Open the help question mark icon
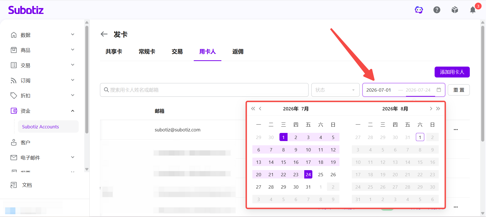The image size is (486, 217). point(437,10)
